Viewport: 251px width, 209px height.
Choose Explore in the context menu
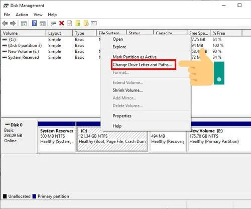coord(119,47)
